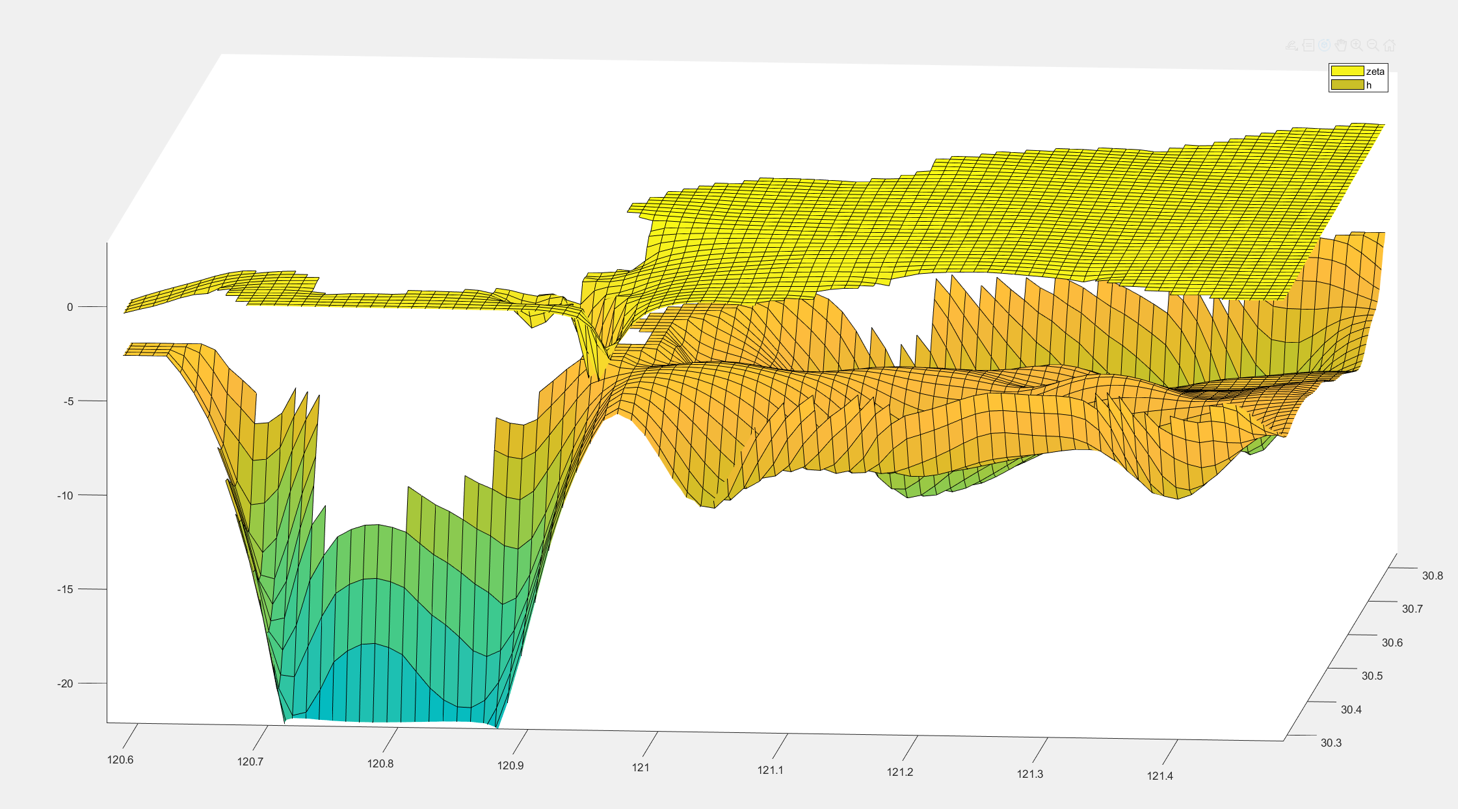Click the 'h' legend label
This screenshot has height=809, width=1458.
[x=1368, y=85]
